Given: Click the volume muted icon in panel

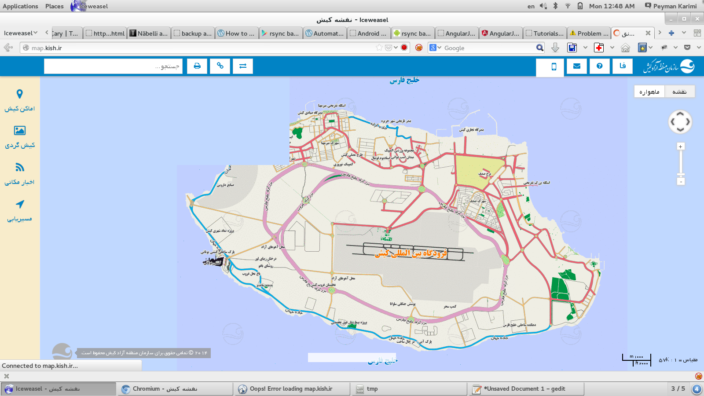Looking at the screenshot, I should pyautogui.click(x=543, y=6).
